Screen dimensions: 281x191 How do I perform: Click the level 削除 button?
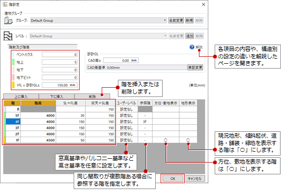coord(199,36)
